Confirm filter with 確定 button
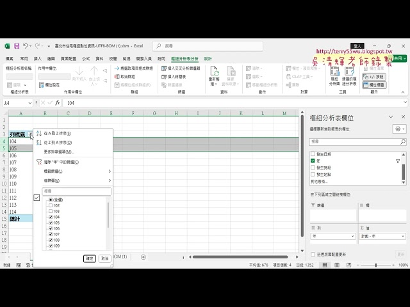Viewport: 410px width, 307px height. click(x=90, y=258)
